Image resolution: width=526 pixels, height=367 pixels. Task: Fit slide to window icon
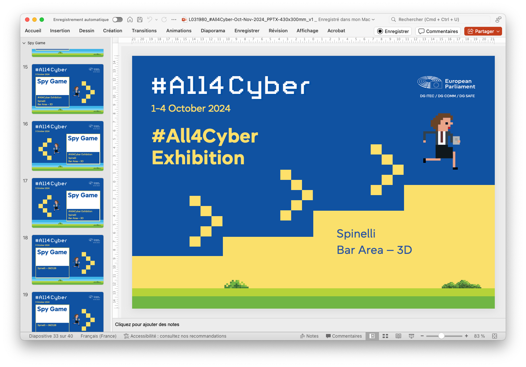494,336
